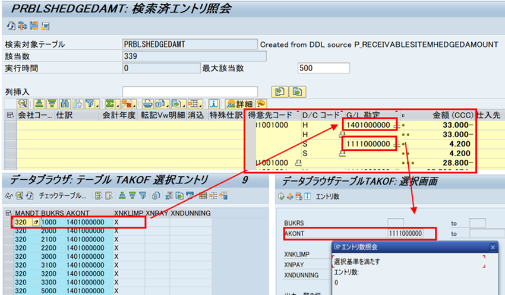Screen dimensions: 505x295
Task: Click the icon right of the 詳細 button
Action: (261, 104)
